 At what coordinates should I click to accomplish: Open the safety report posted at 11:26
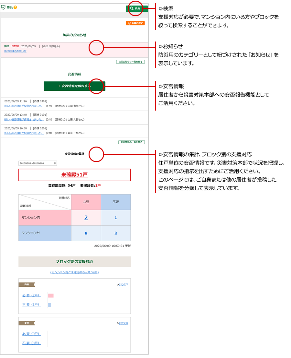[24, 106]
